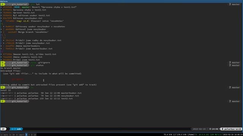Click commit message "Slouceni vetve 'novaVetev'"
The width and height of the screenshot is (243, 136).
click(x=47, y=21)
